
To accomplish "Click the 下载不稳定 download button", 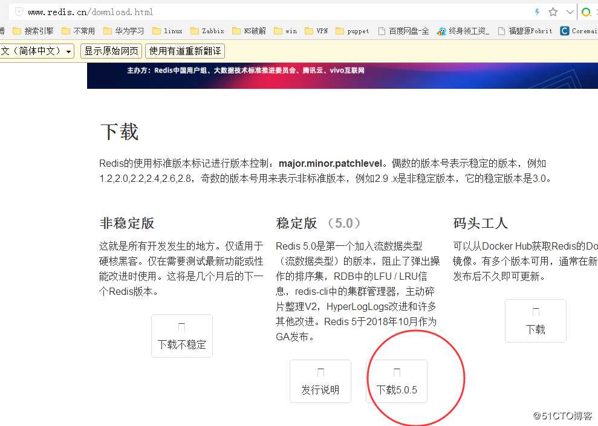I will point(182,336).
